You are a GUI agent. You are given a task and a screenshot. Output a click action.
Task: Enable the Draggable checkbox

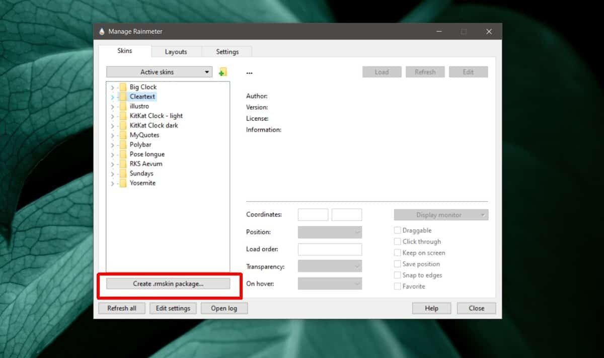point(398,230)
